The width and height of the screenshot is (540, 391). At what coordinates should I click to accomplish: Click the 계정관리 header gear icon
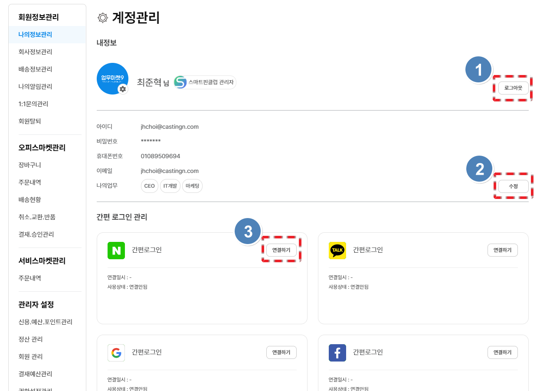pos(103,18)
